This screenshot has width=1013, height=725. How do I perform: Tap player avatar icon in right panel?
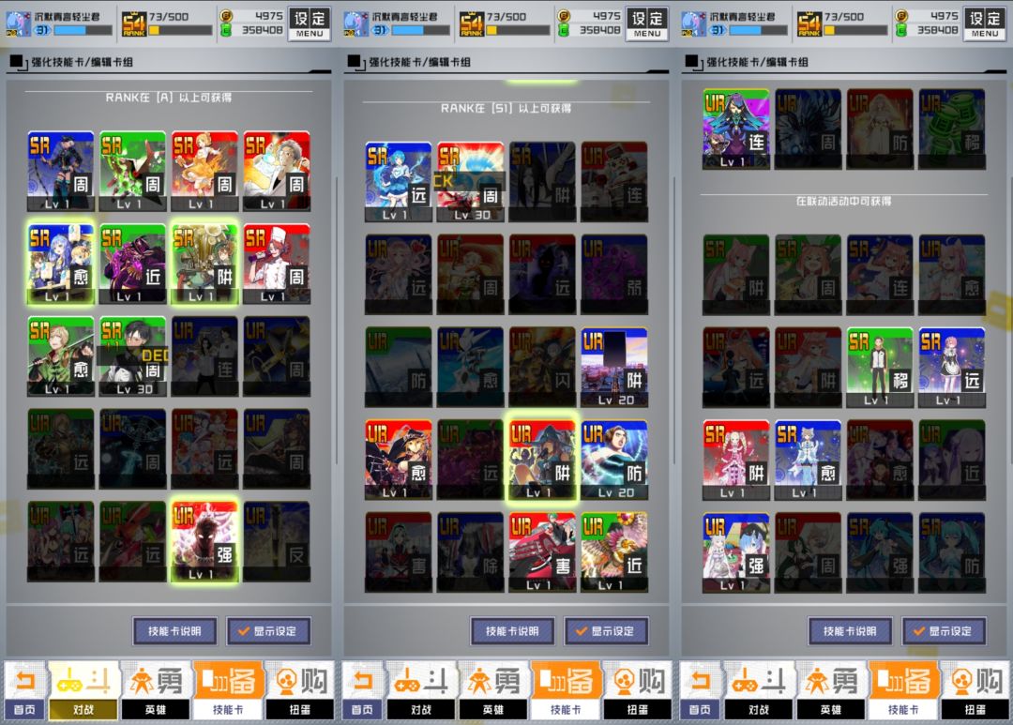pos(693,23)
